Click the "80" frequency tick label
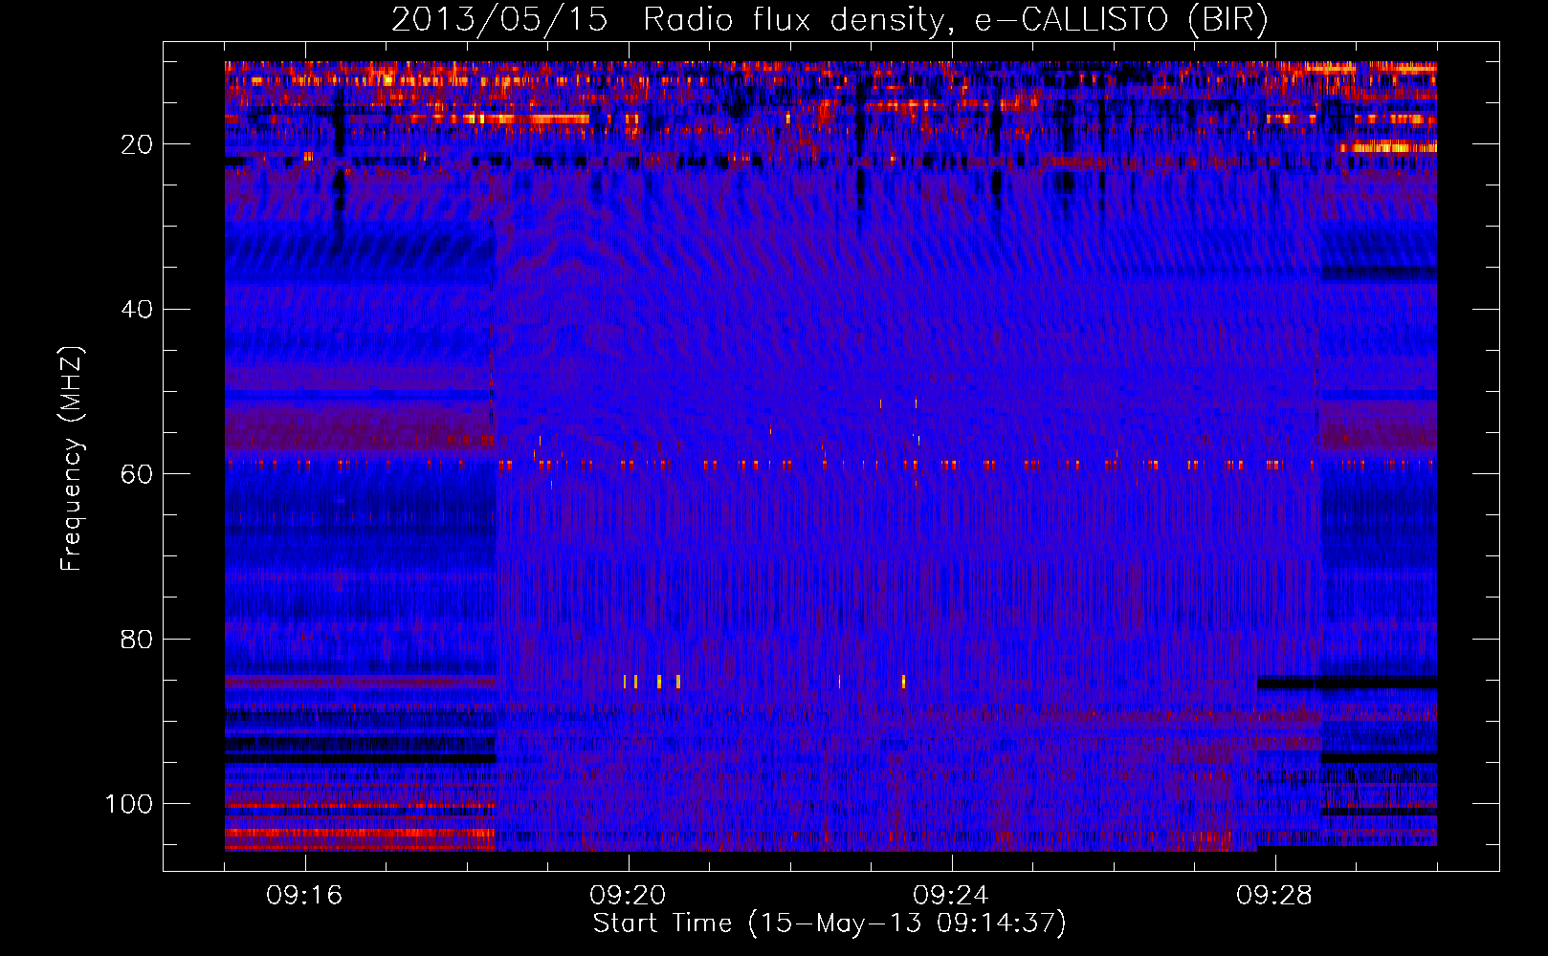 (x=137, y=640)
